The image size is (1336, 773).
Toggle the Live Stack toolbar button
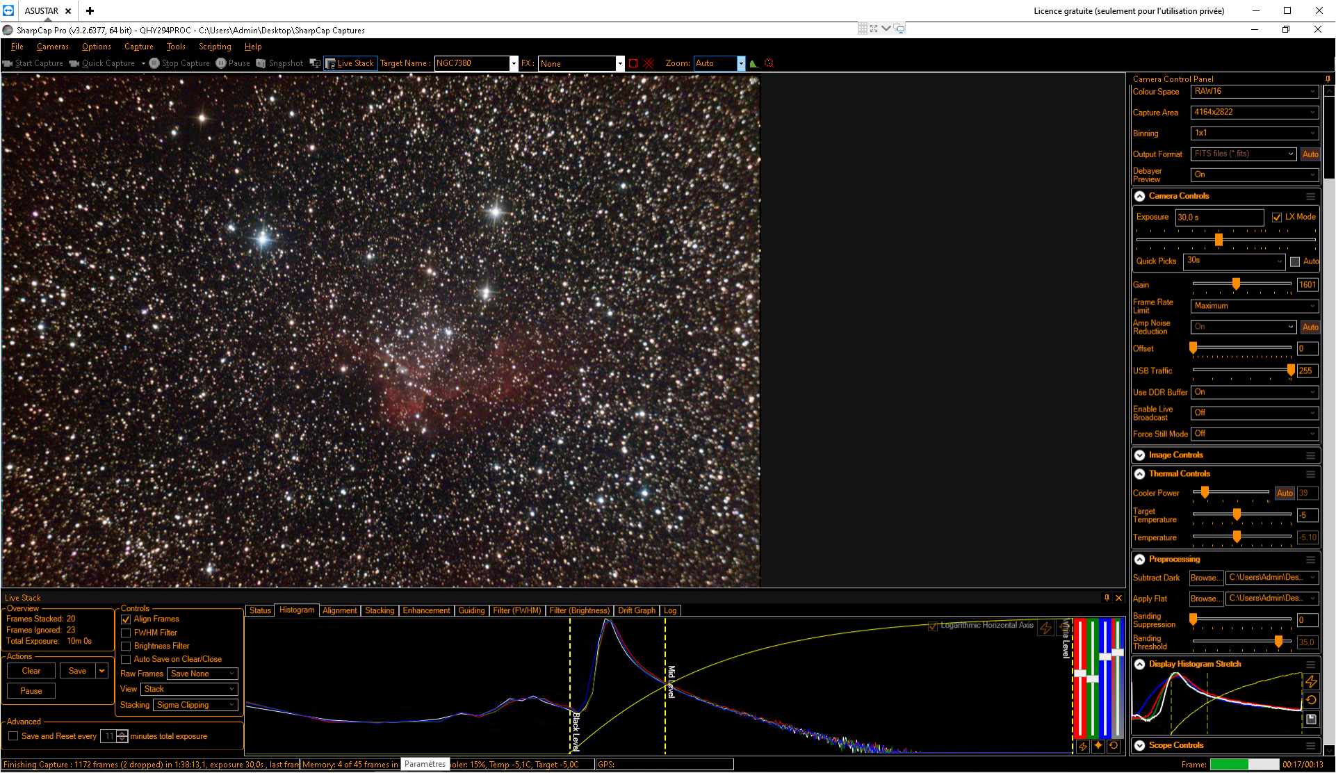350,63
